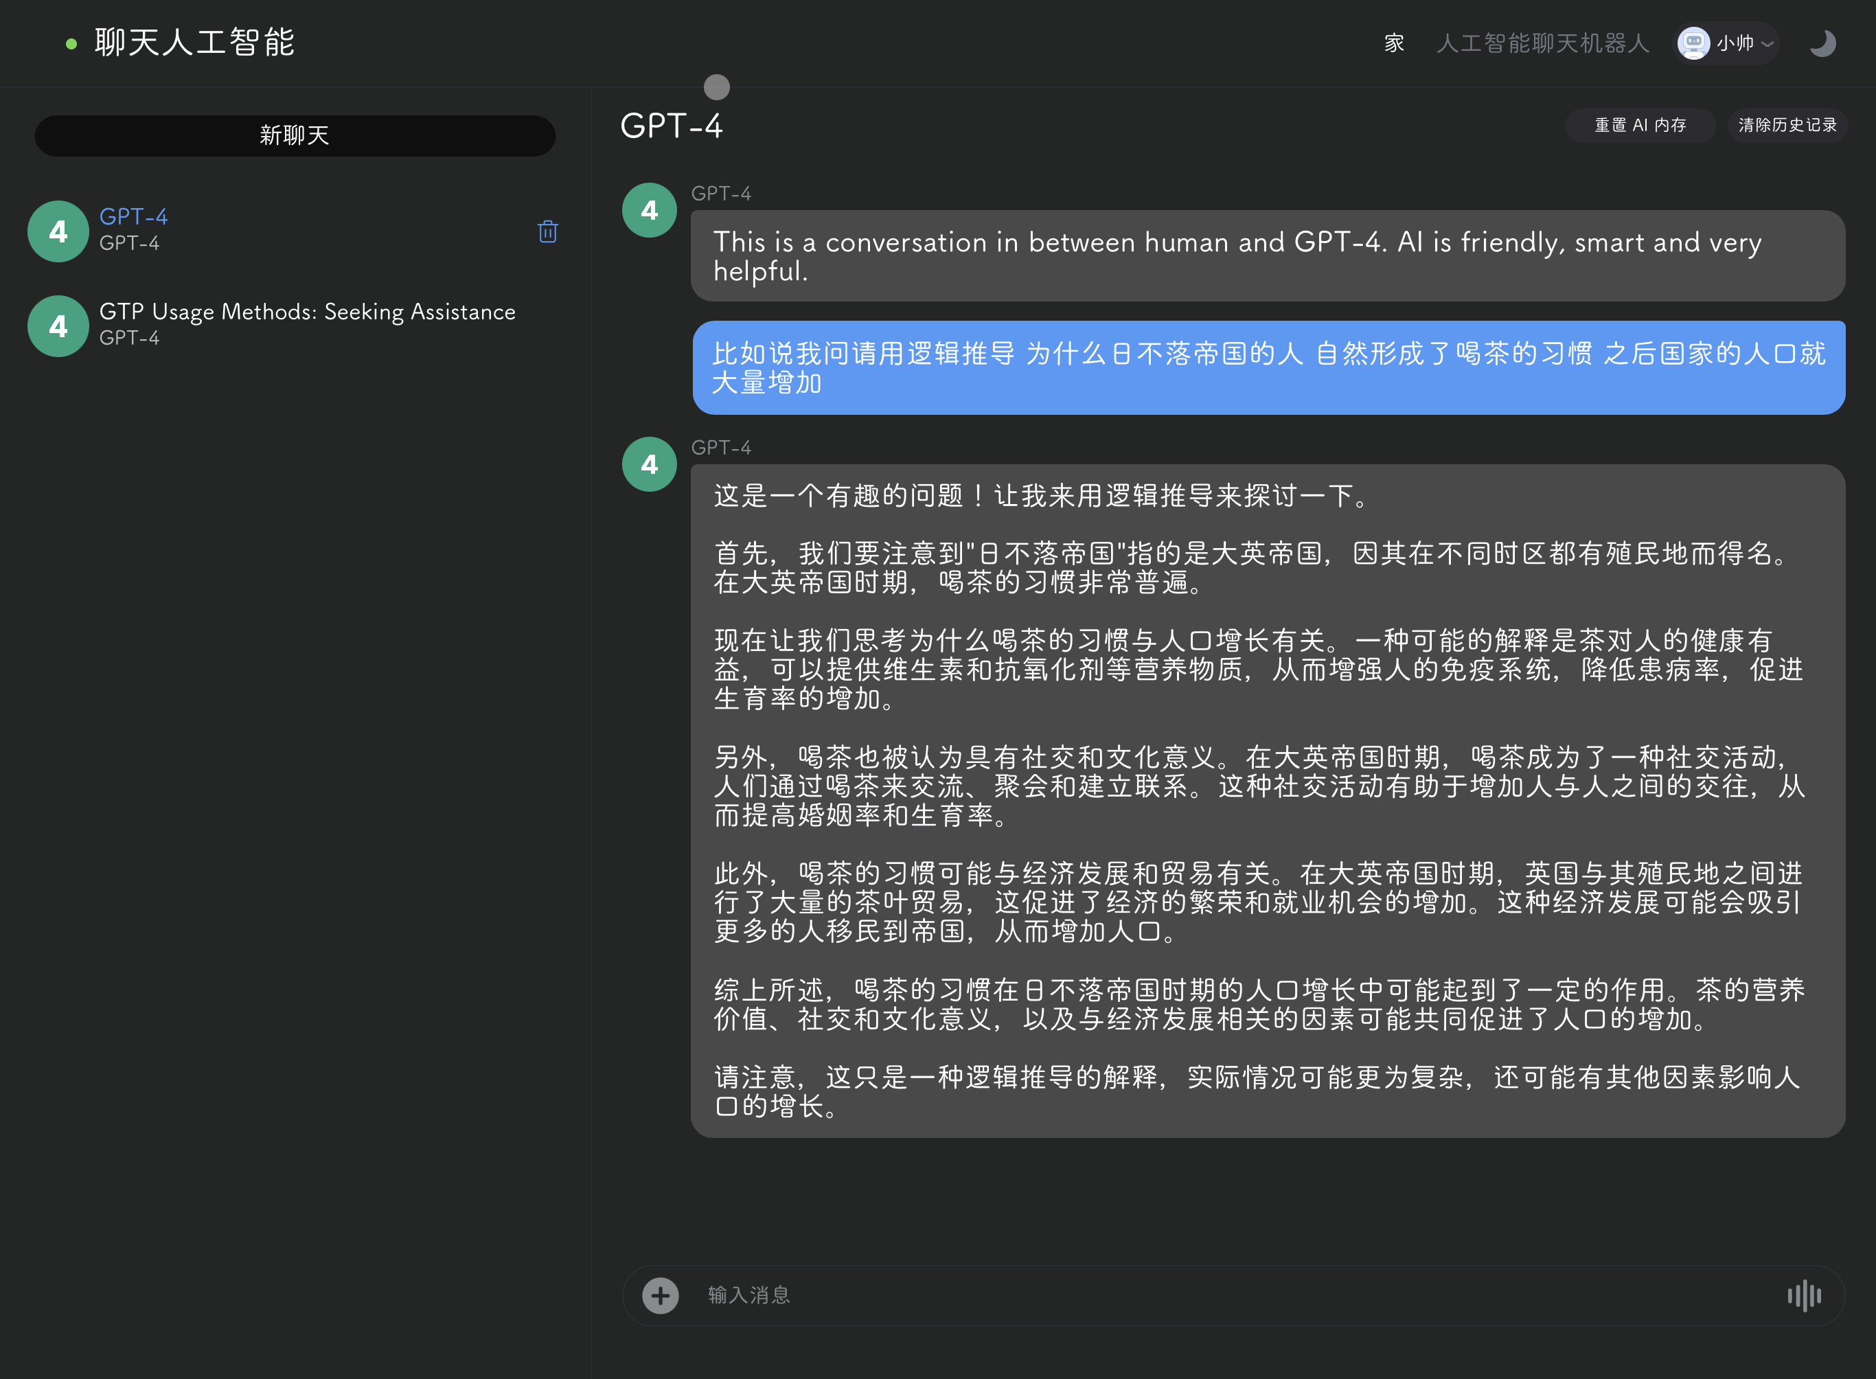1876x1379 pixels.
Task: Click the blue user message bubble
Action: [x=1268, y=368]
